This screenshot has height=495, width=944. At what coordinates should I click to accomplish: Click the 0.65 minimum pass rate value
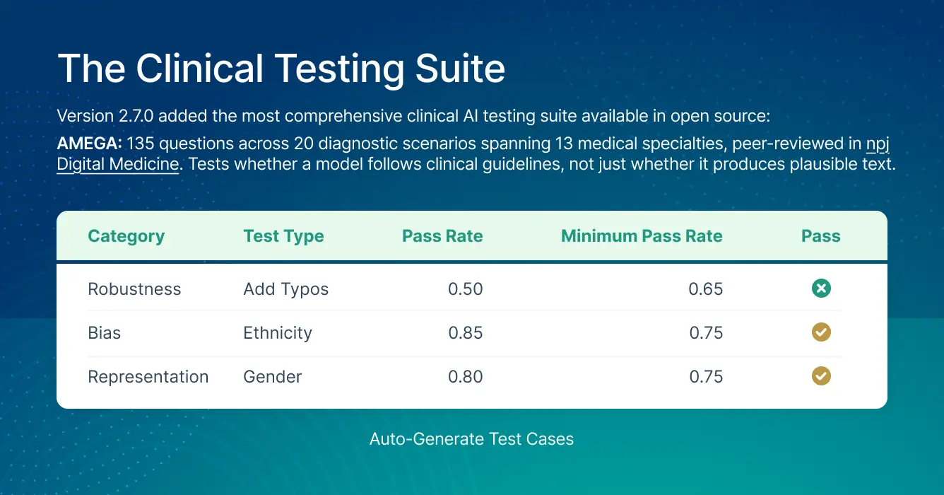pos(706,289)
